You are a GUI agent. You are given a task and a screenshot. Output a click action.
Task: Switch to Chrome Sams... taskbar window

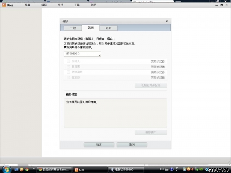pyautogui.click(x=54, y=170)
